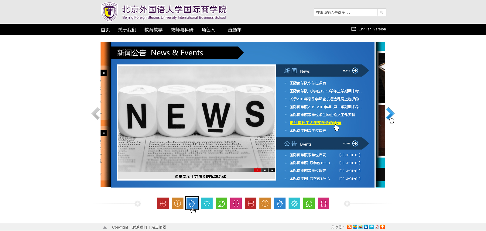Select slide indicator number 2
Screen dimensions: 486x231
tap(265, 170)
